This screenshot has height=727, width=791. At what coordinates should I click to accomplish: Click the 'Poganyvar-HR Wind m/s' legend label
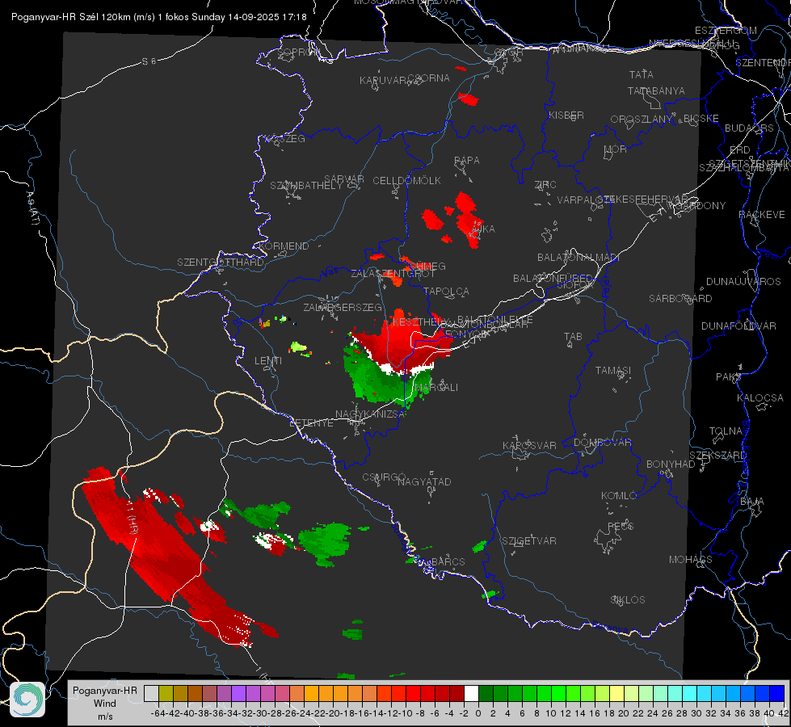105,704
